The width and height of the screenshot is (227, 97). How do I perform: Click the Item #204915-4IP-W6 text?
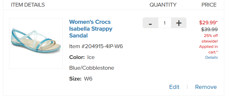(96, 46)
